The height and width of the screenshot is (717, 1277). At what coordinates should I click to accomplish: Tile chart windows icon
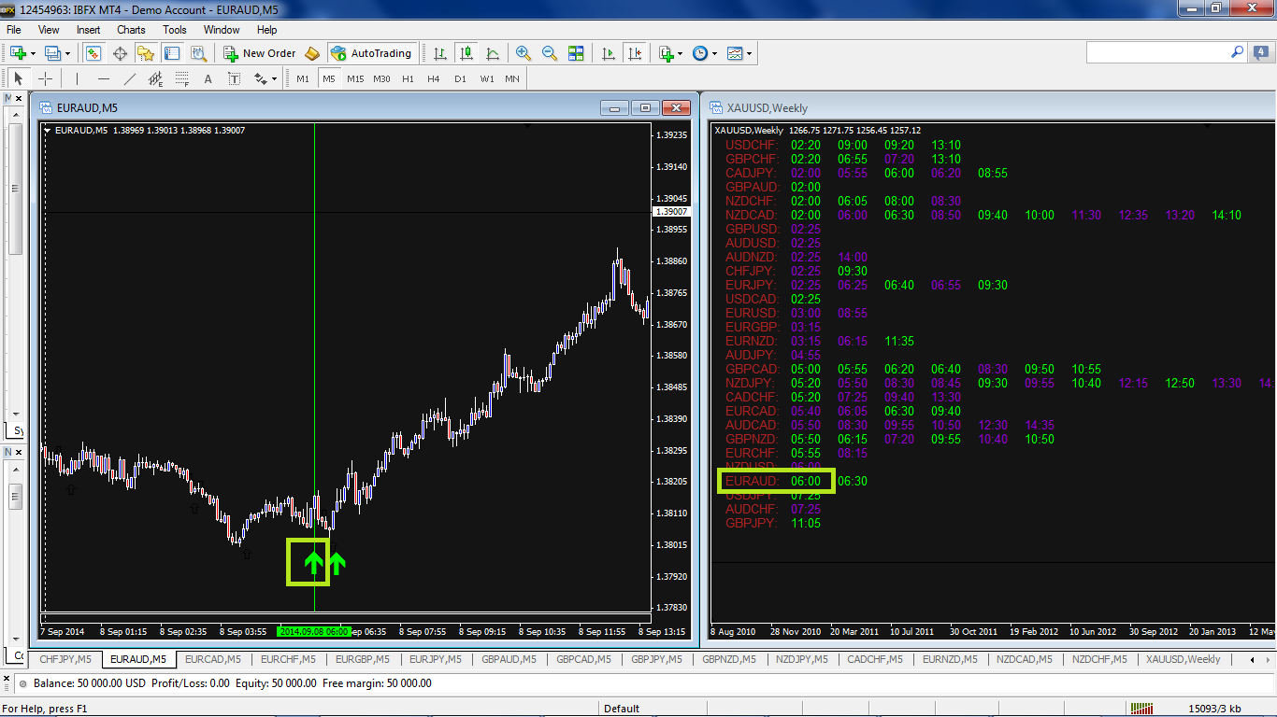click(x=576, y=53)
